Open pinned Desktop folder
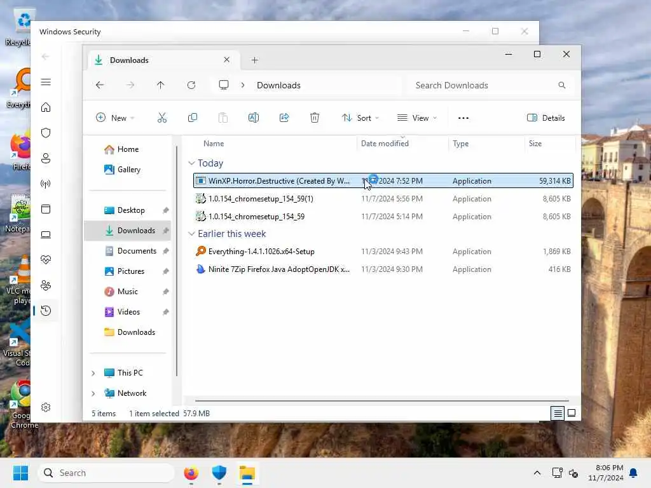Screen dimensions: 651x488 (131, 210)
